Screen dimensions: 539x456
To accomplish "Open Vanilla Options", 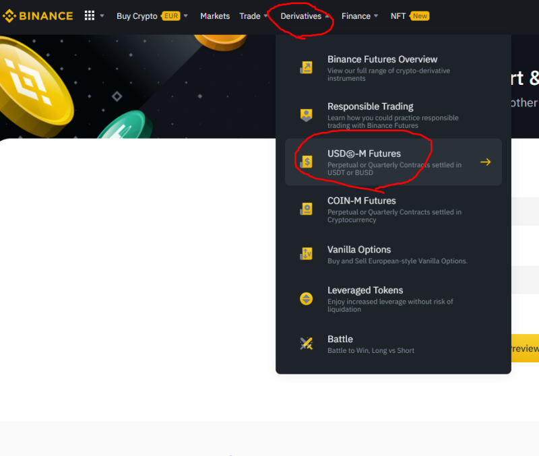I will tap(393, 255).
